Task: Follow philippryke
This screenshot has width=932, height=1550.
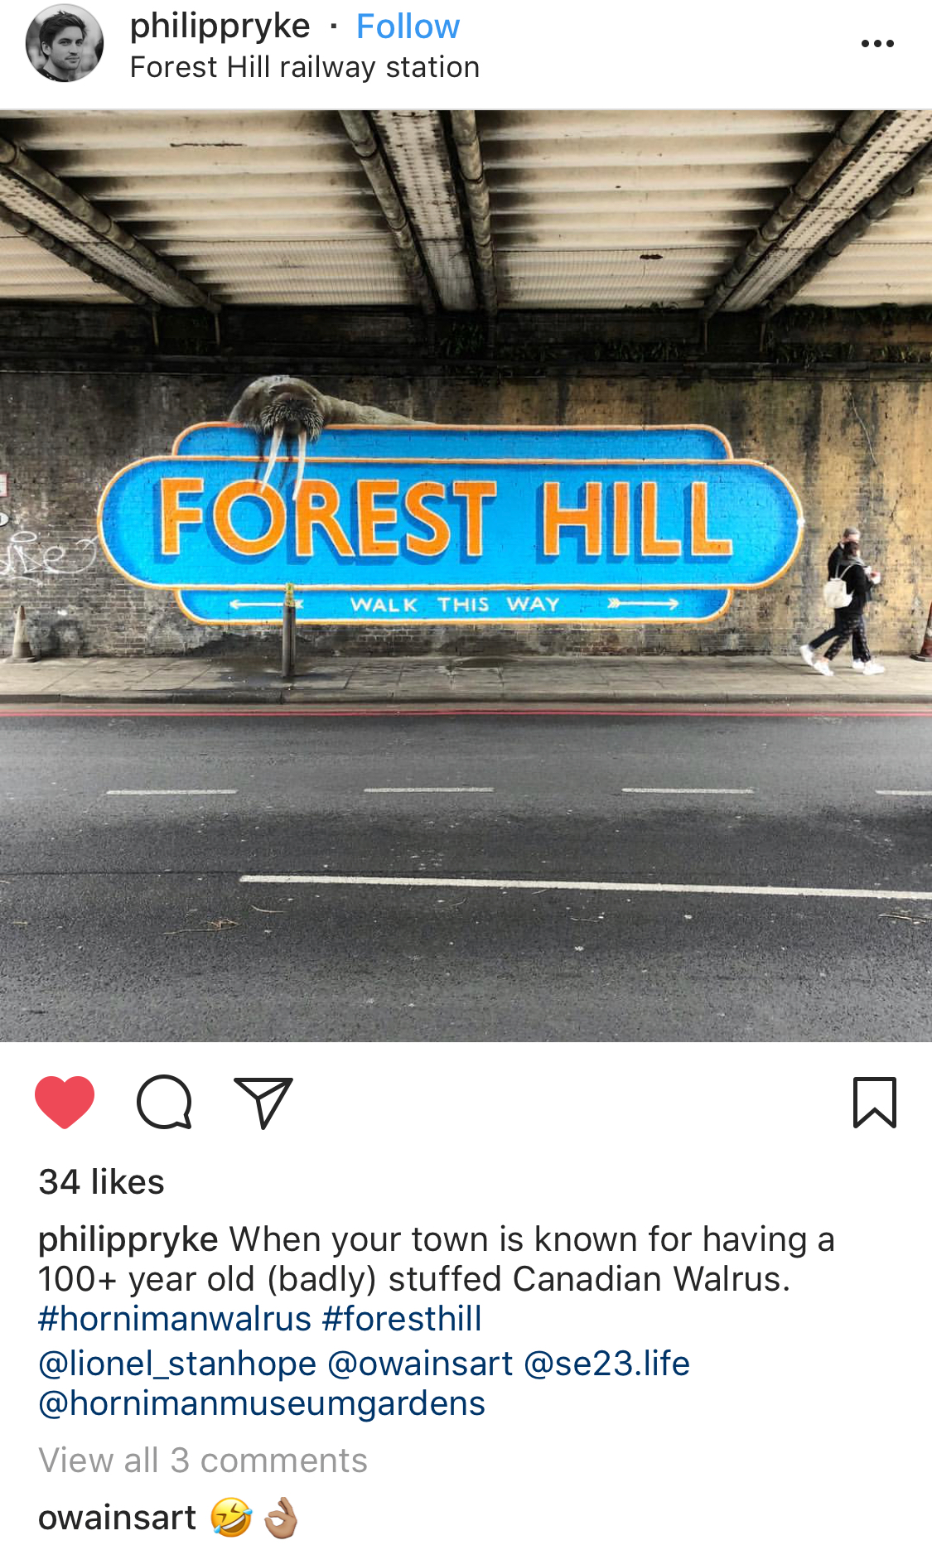Action: click(x=408, y=27)
